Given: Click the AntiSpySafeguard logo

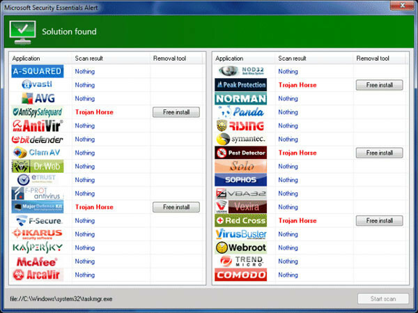Looking at the screenshot, I should (38, 112).
